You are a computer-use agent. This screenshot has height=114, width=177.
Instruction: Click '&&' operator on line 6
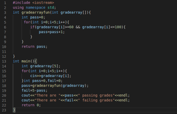click(x=78, y=27)
